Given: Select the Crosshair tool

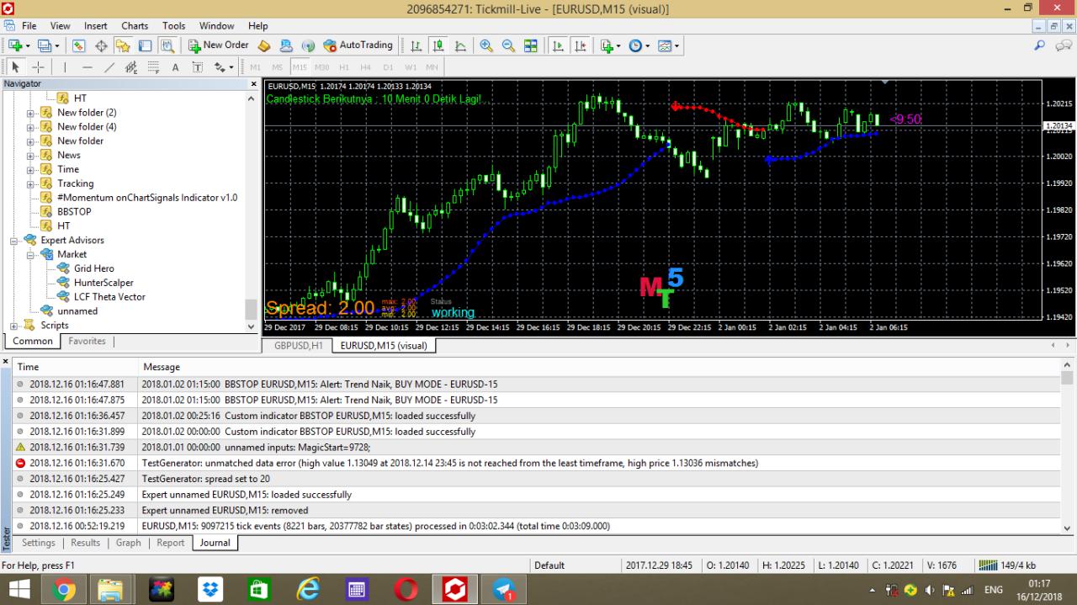Looking at the screenshot, I should (39, 67).
